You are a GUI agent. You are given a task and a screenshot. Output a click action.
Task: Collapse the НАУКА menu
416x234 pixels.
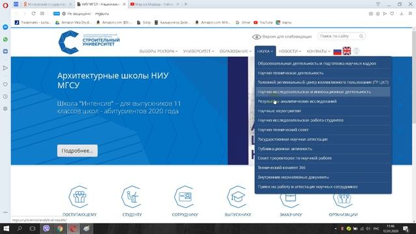[265, 51]
